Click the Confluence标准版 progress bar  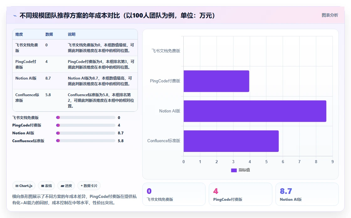tap(86, 141)
